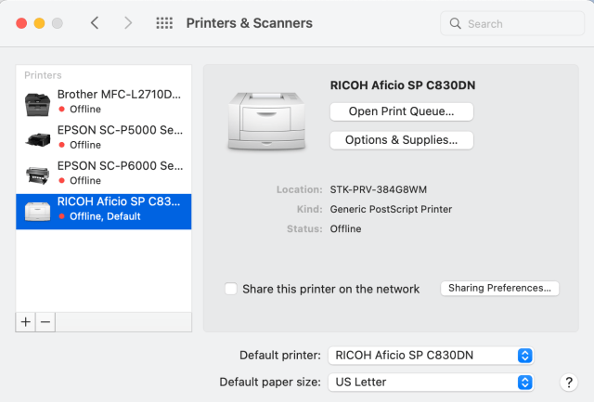
Task: Select Brother MFC-L2710D printer name in list
Action: [x=119, y=95]
